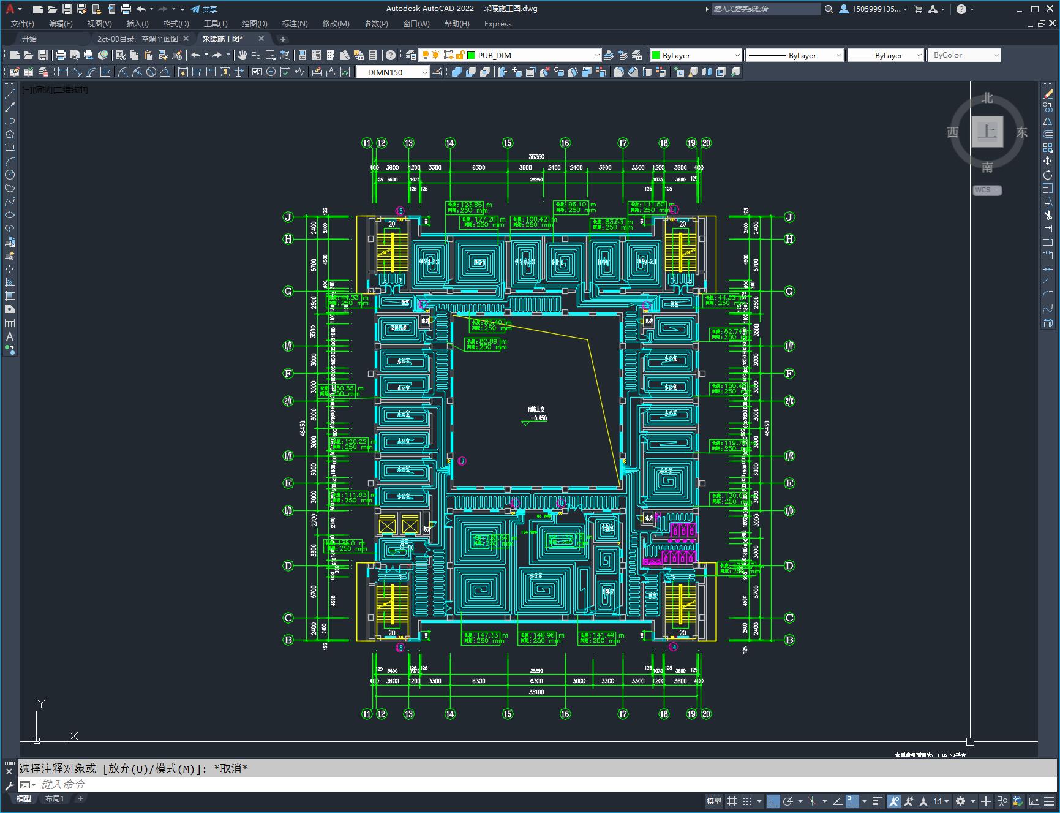Viewport: 1060px width, 813px height.
Task: Switch to the 2ct-00目录、空调平面图 tab
Action: click(x=138, y=39)
